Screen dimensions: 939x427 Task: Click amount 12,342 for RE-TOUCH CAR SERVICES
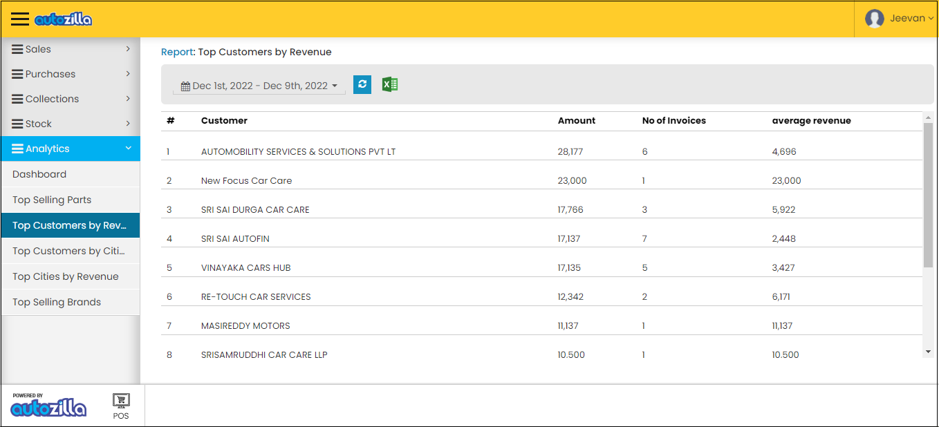[x=570, y=296]
